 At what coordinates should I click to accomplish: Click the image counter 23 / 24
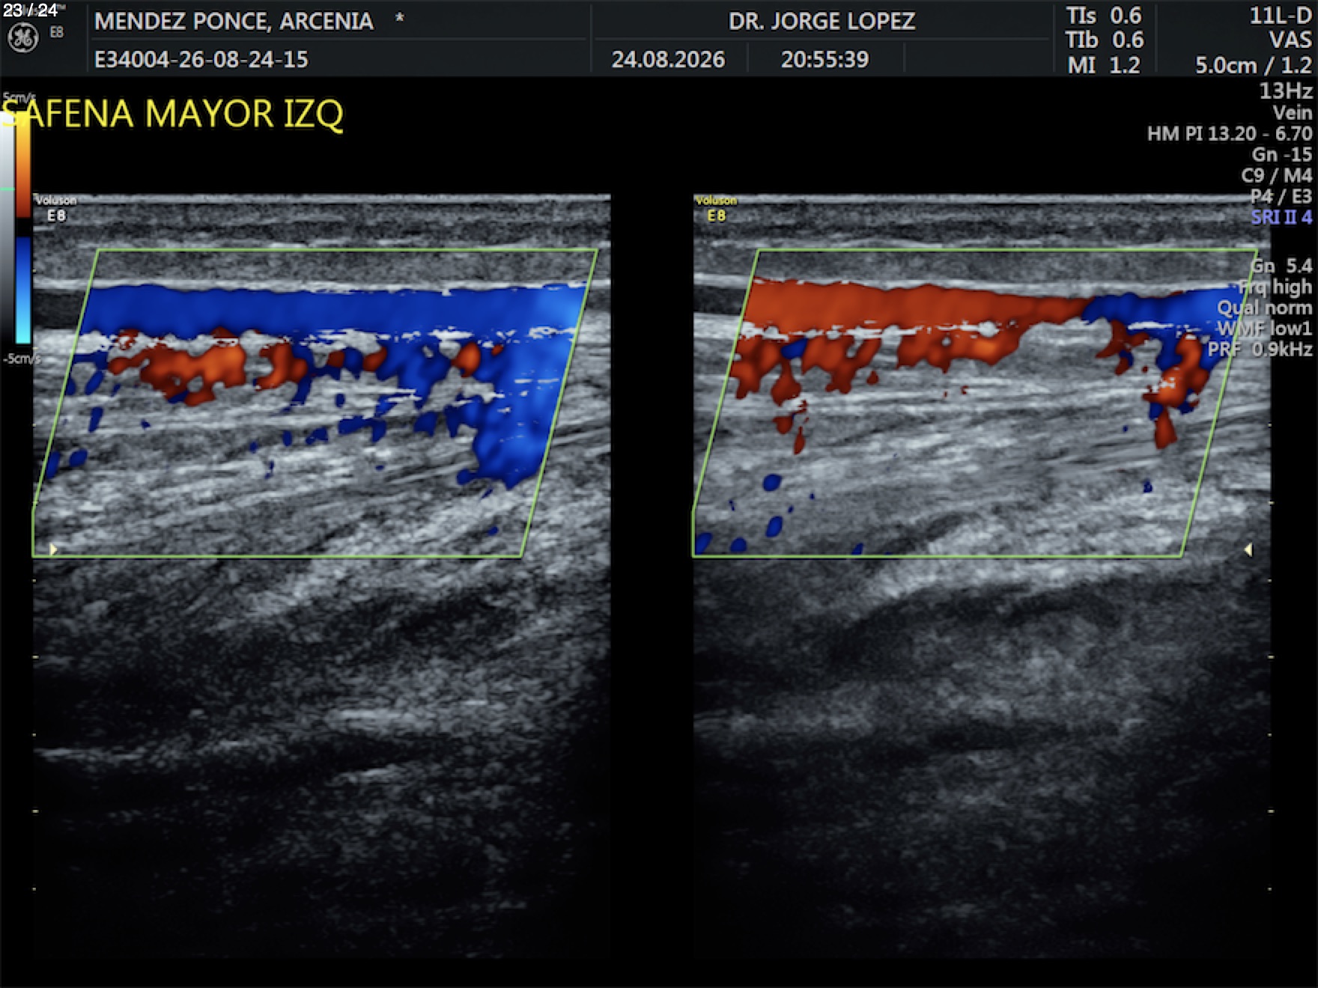point(30,10)
